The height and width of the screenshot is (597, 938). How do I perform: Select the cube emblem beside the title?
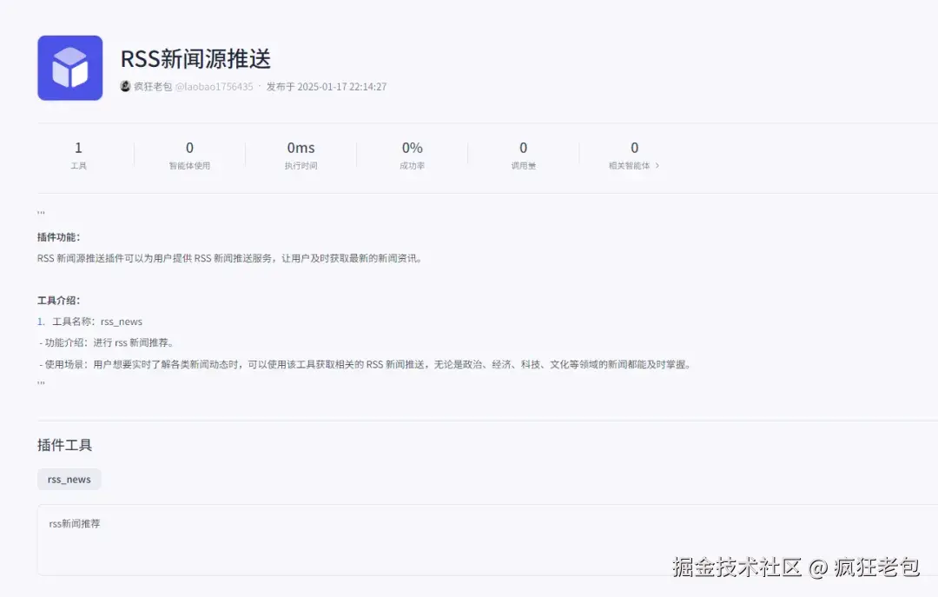[x=69, y=67]
